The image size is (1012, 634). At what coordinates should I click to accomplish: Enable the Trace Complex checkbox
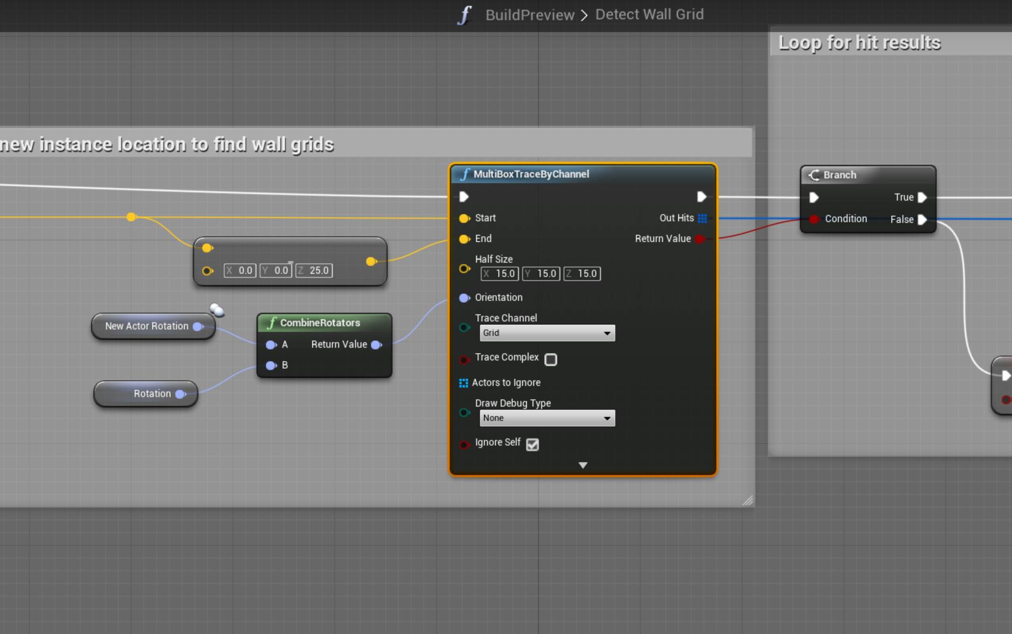(551, 359)
